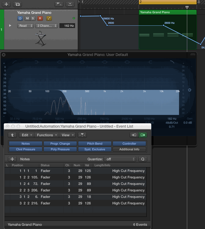Toggle the track power button
The image size is (205, 229).
click(20, 18)
